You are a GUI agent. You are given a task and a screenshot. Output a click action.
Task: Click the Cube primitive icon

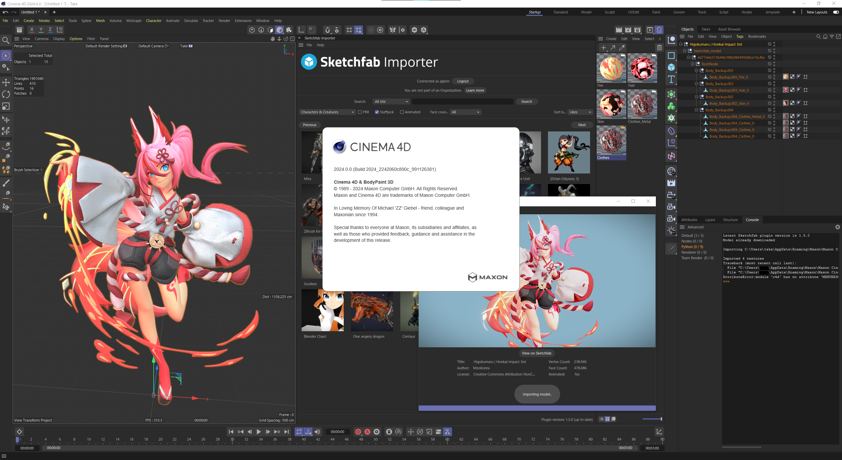point(671,67)
